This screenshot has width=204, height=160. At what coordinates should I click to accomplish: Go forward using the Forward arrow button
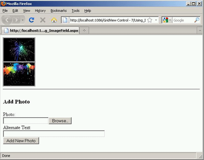pyautogui.click(x=17, y=20)
